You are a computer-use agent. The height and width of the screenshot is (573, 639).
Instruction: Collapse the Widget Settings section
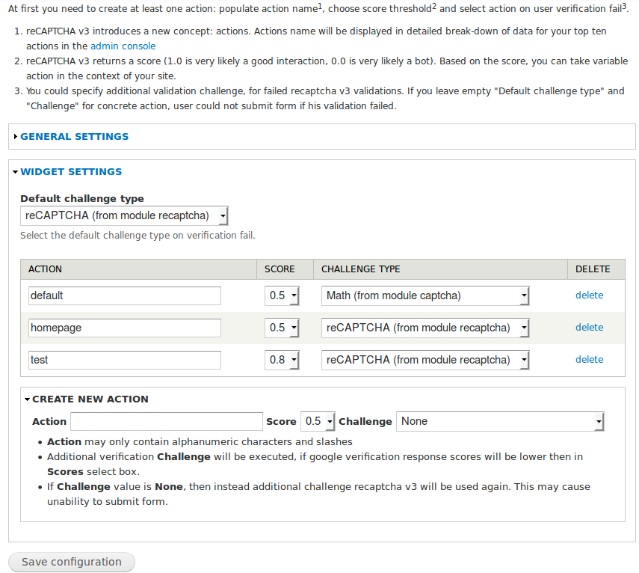tap(71, 172)
